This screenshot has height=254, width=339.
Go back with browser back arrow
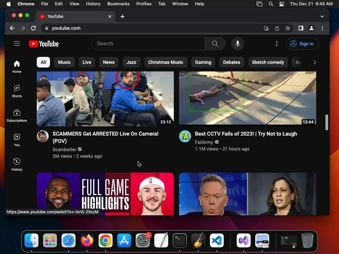coord(12,28)
